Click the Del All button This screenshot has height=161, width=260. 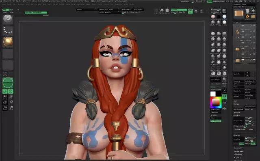click(x=250, y=98)
